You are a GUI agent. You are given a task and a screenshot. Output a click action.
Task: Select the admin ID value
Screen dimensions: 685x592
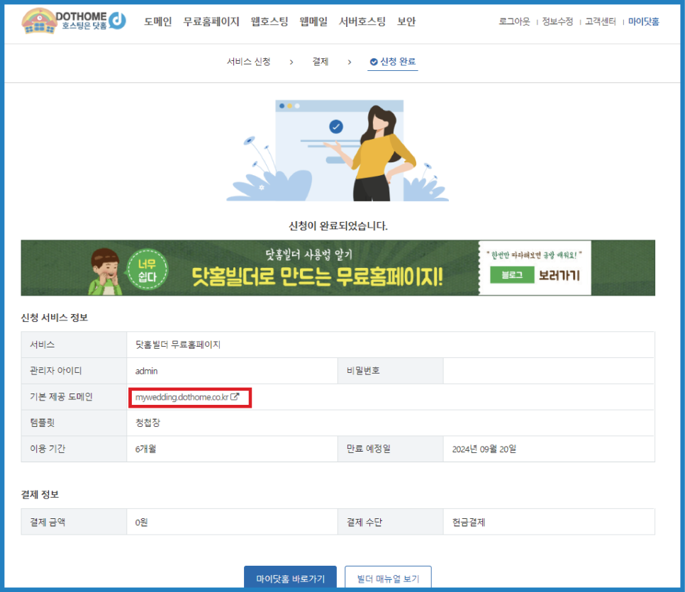[x=146, y=371]
